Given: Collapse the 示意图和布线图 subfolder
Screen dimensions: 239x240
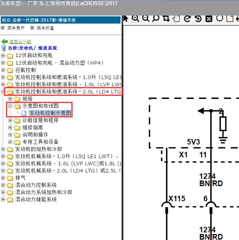Looking at the screenshot, I should click(10, 106).
